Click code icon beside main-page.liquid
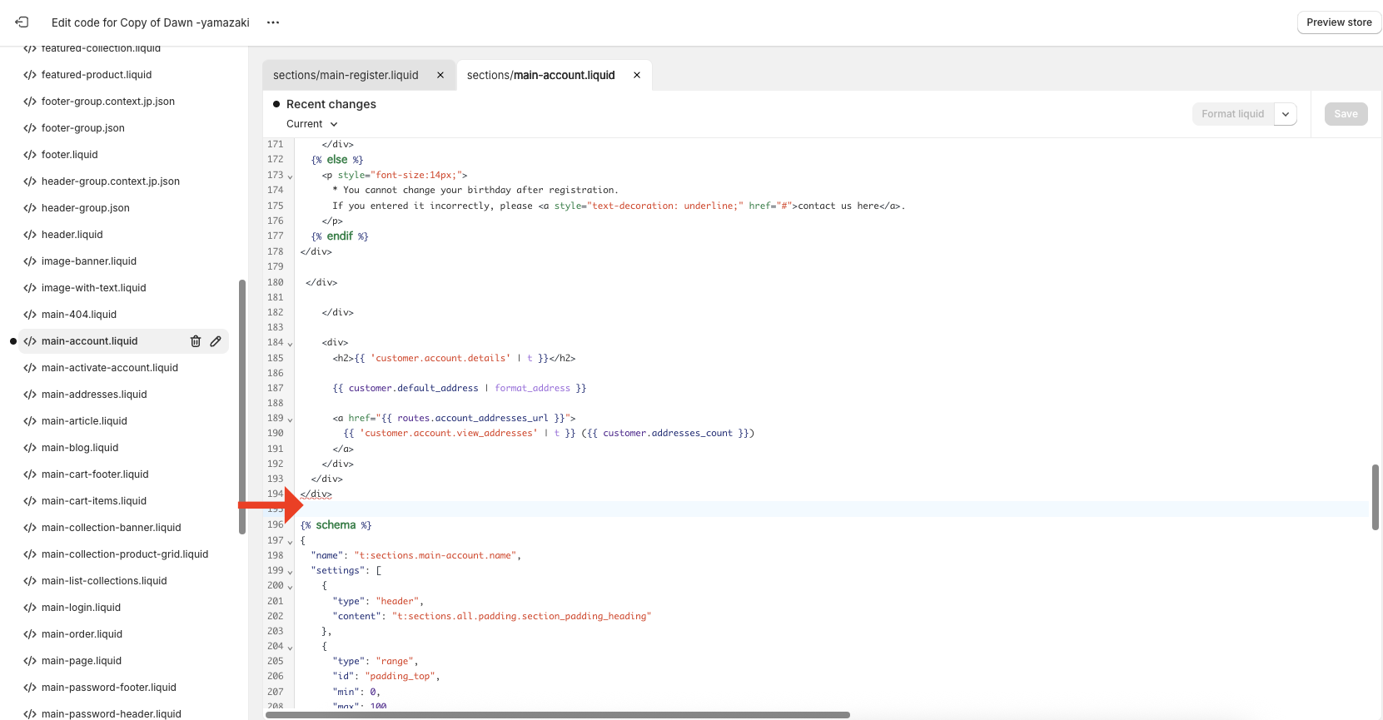Viewport: 1383px width, 720px height. pos(30,661)
